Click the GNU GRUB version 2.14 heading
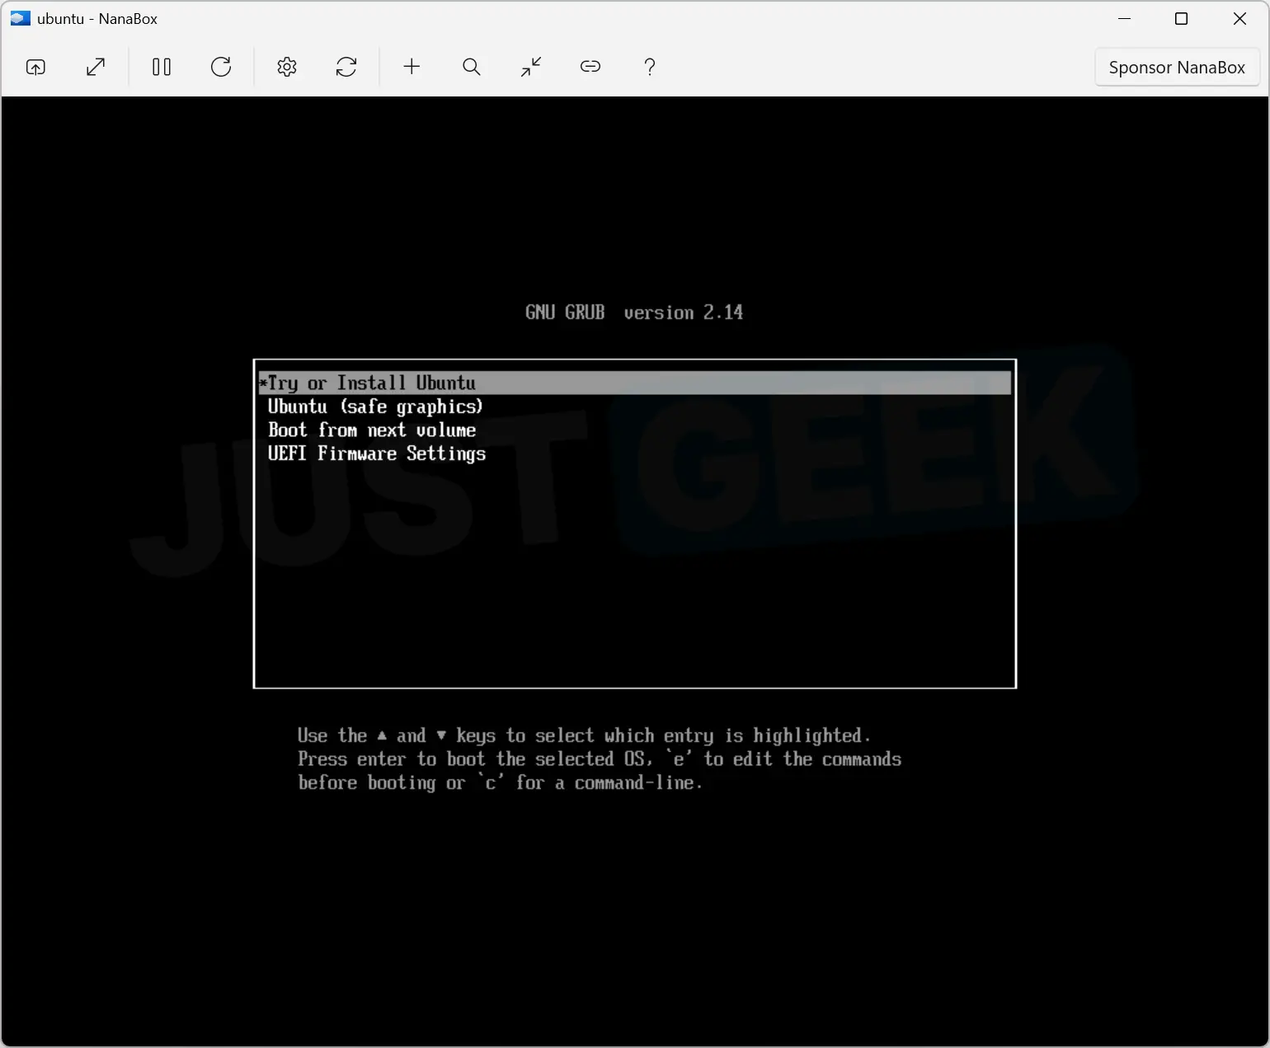Screen dimensions: 1270x1048 (x=634, y=313)
